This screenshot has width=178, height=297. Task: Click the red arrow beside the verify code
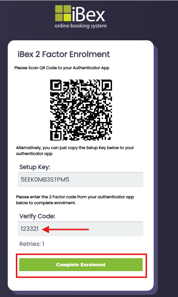65,229
